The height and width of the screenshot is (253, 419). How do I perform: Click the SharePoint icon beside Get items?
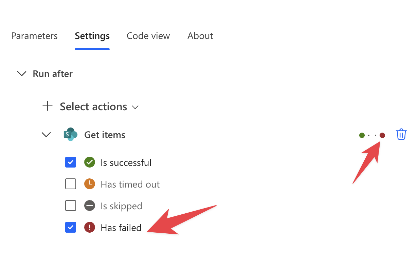click(70, 135)
